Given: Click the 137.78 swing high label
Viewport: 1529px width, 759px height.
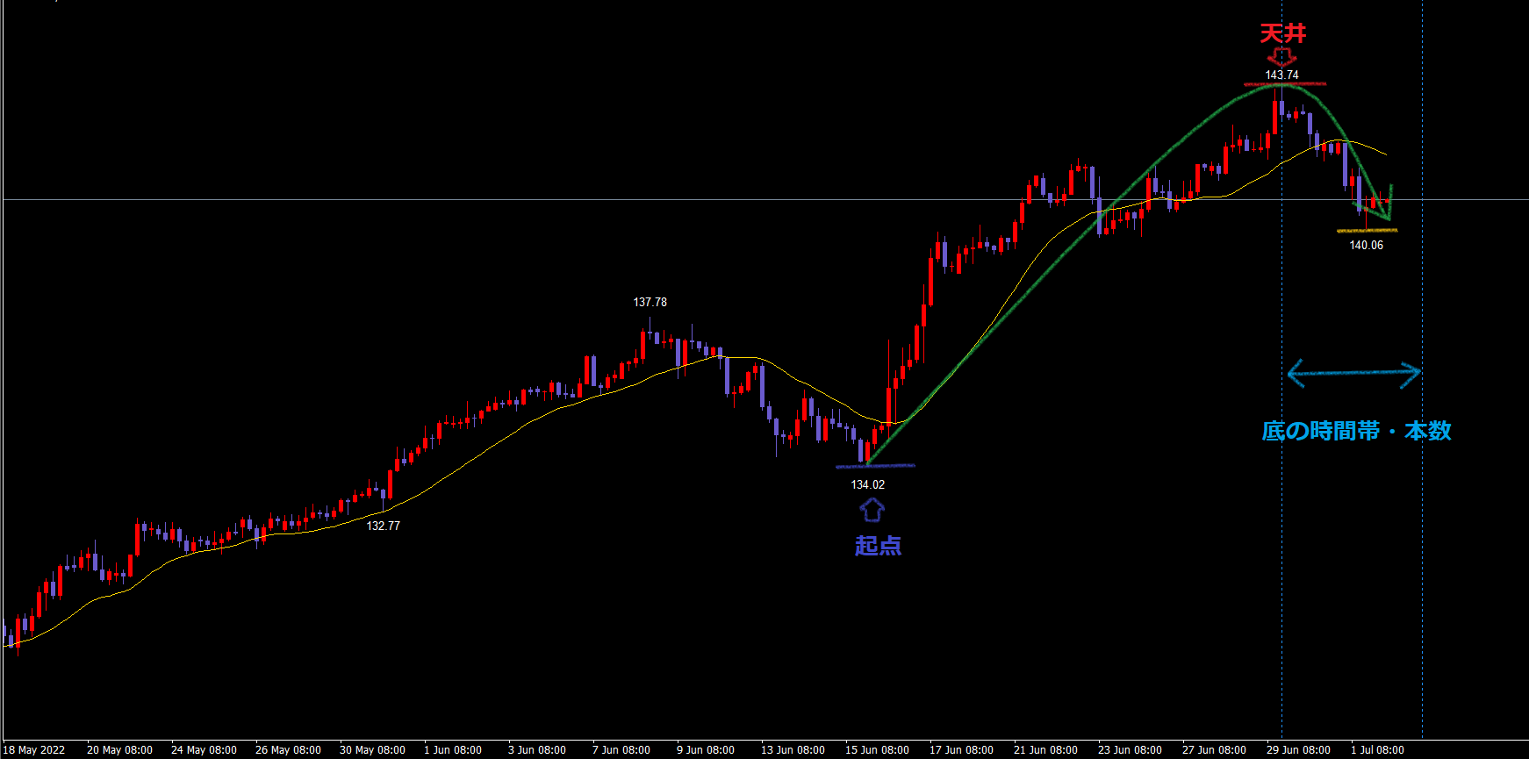Looking at the screenshot, I should point(650,303).
